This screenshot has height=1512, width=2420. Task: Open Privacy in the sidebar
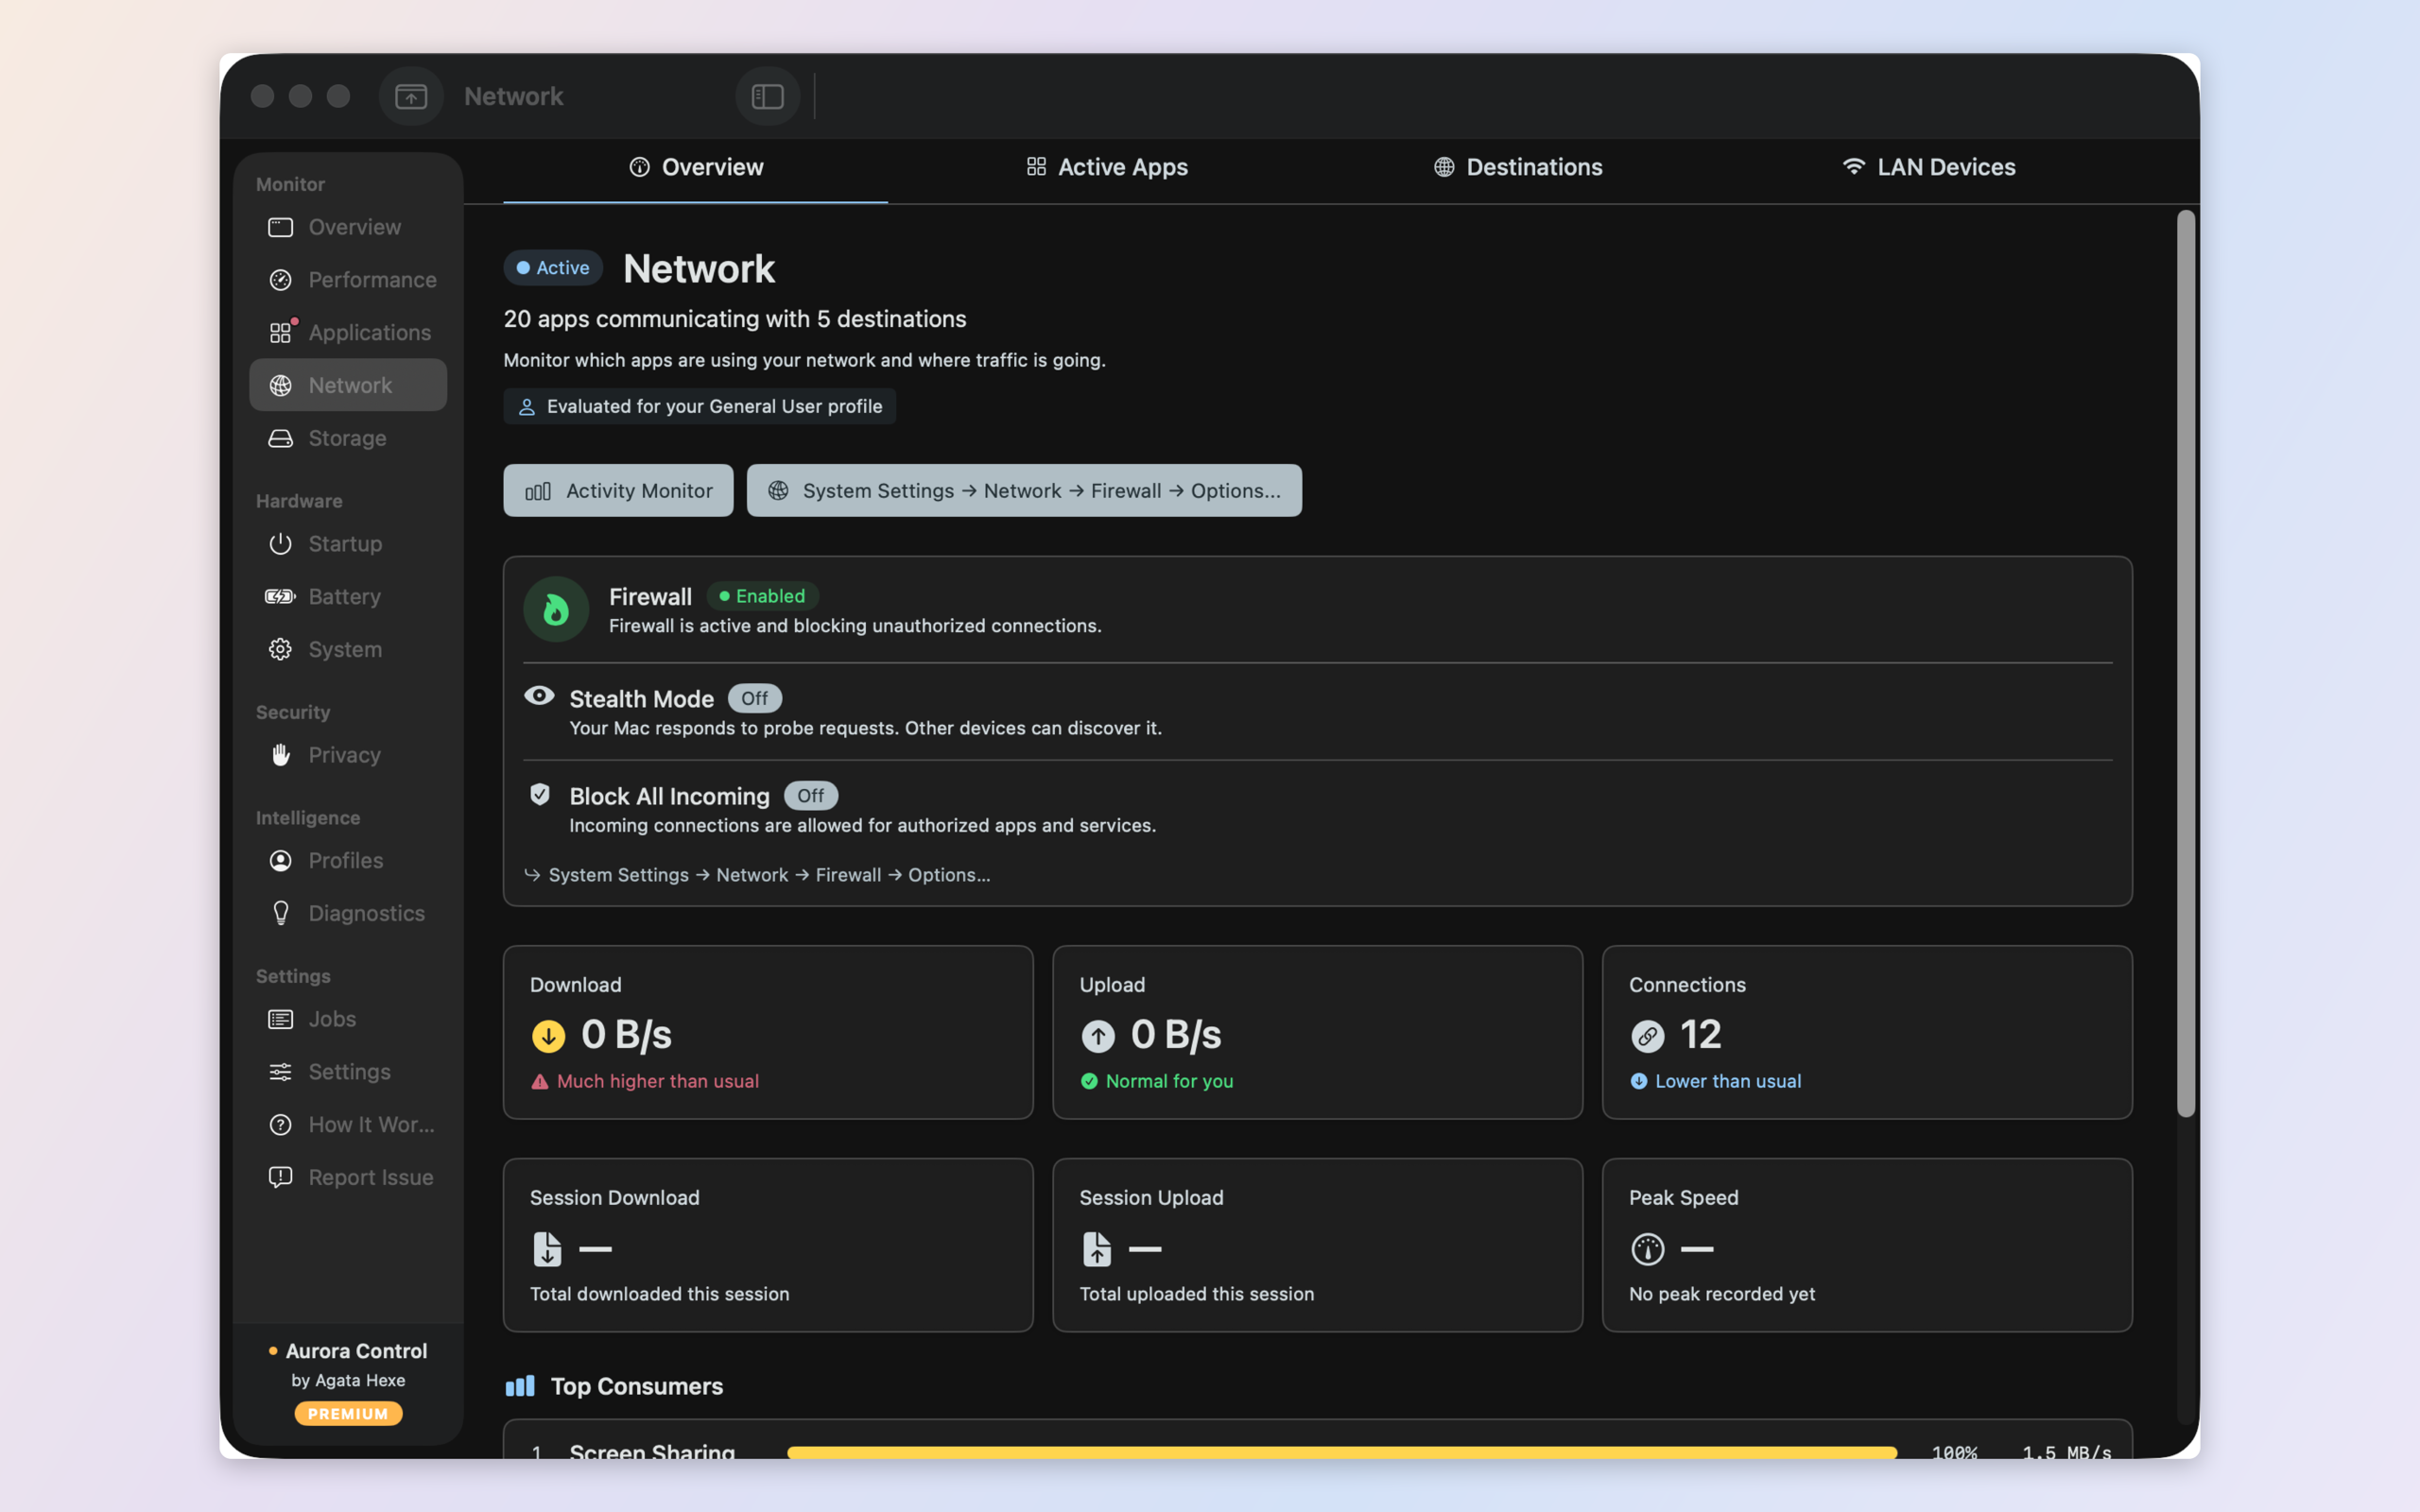coord(347,755)
